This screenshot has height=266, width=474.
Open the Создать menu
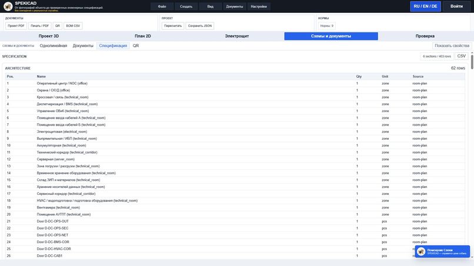[x=186, y=6]
